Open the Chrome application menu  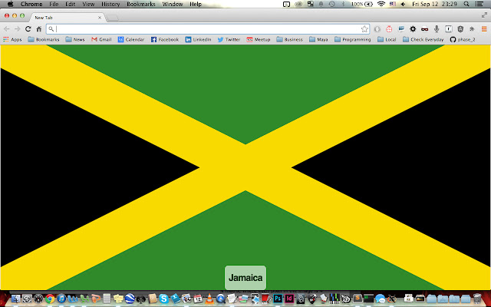[31, 4]
